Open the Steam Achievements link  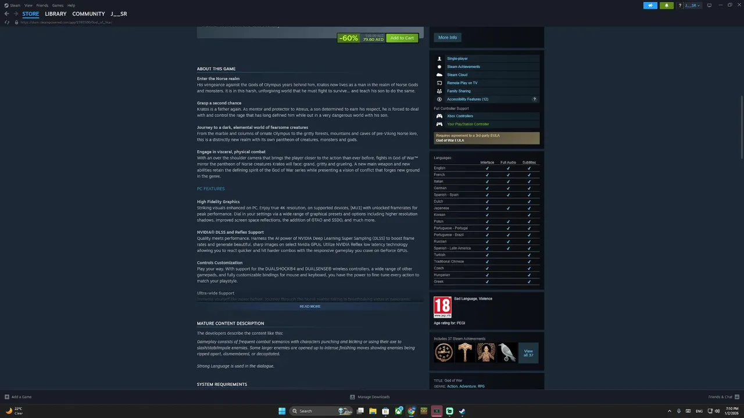[463, 67]
